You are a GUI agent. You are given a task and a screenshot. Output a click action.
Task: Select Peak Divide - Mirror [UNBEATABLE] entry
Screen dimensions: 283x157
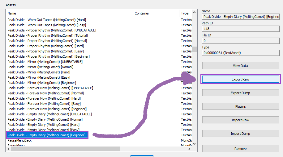tap(45, 62)
